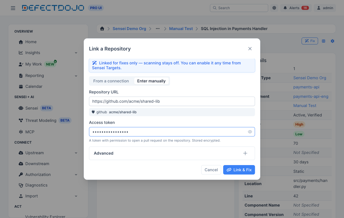Screen dimensions: 344x218
Task: Click the NEW badge beside My Work
Action: [x=50, y=64]
